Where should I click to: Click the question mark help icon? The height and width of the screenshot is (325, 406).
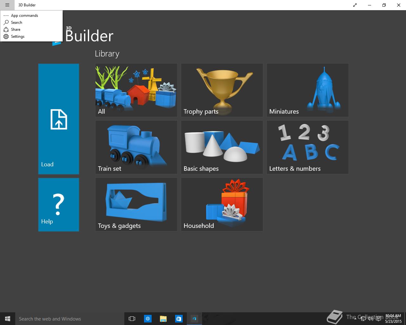coord(58,205)
